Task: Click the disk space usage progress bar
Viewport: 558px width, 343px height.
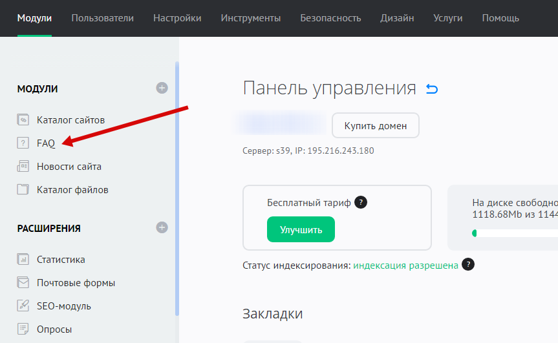Action: 514,233
